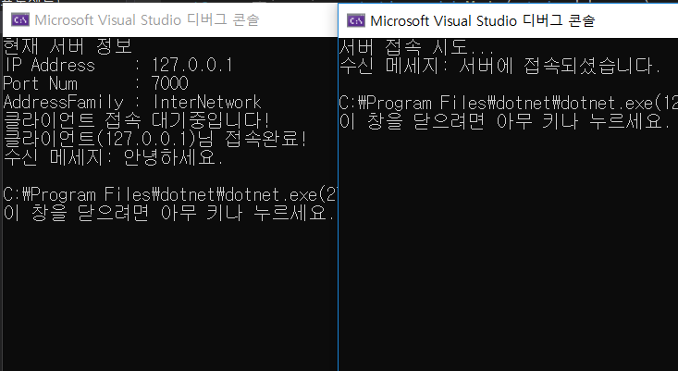Viewport: 678px width, 371px height.
Task: Click the console icon in right window title
Action: coord(356,20)
